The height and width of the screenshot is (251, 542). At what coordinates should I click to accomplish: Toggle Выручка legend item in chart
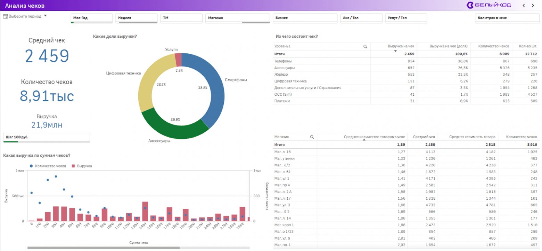(x=82, y=166)
